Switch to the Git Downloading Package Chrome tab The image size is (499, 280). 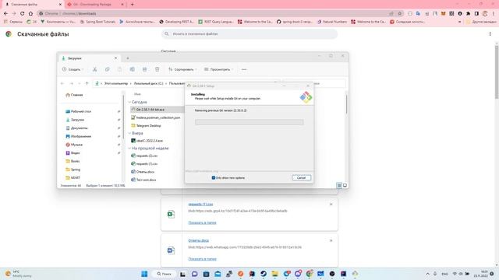pos(95,5)
